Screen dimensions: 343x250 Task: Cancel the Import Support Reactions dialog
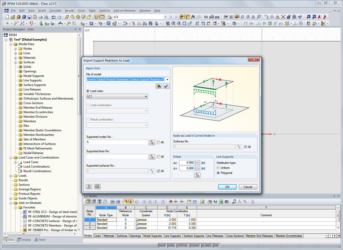tap(248, 187)
